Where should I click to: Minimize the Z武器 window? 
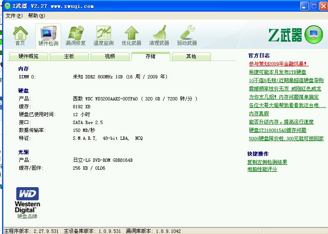click(x=304, y=6)
